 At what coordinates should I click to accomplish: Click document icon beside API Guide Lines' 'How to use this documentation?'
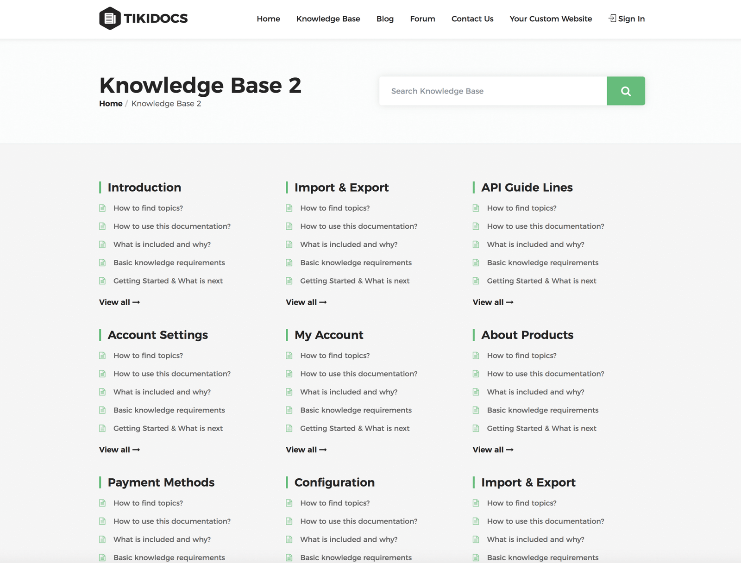click(x=476, y=226)
